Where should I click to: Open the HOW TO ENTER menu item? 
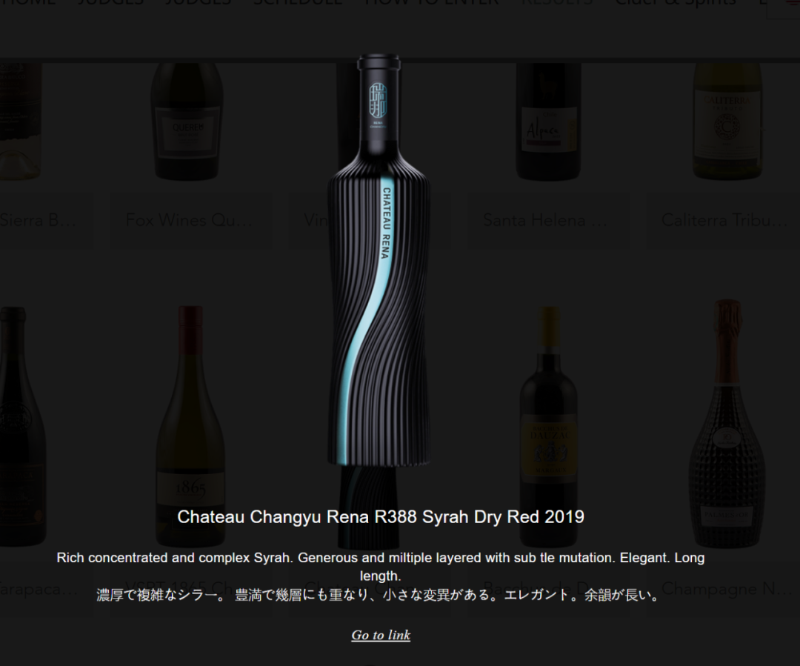point(432,2)
